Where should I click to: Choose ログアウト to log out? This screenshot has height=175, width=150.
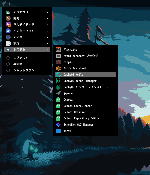click(27, 58)
